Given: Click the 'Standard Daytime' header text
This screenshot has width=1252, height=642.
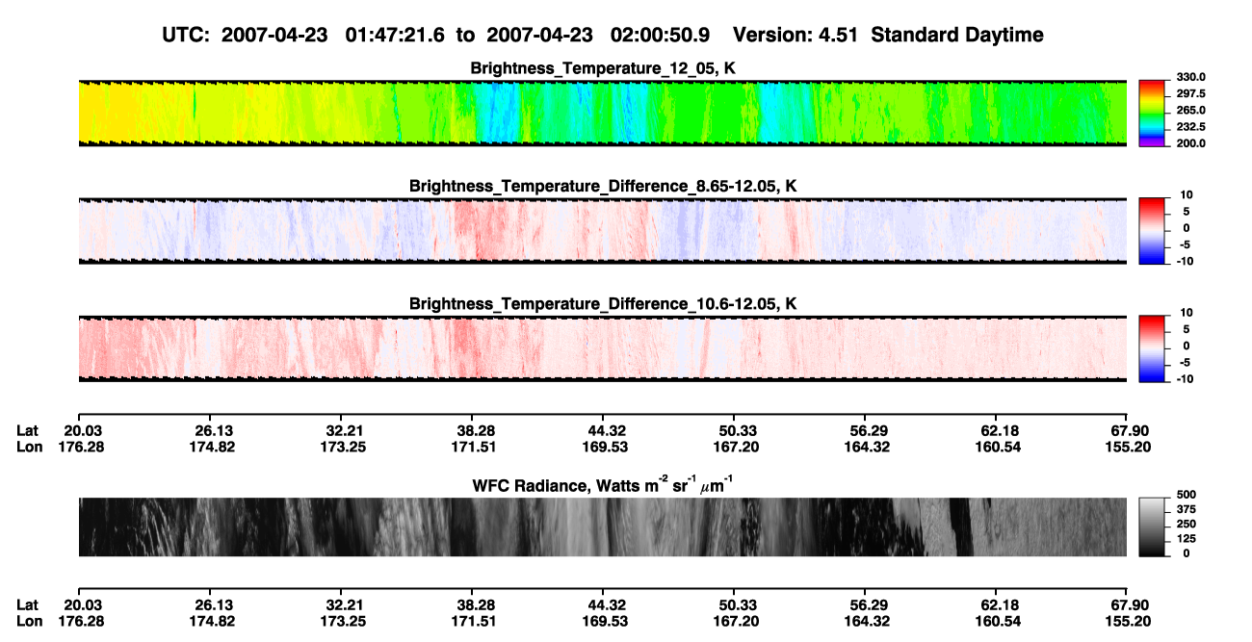Looking at the screenshot, I should coord(957,35).
